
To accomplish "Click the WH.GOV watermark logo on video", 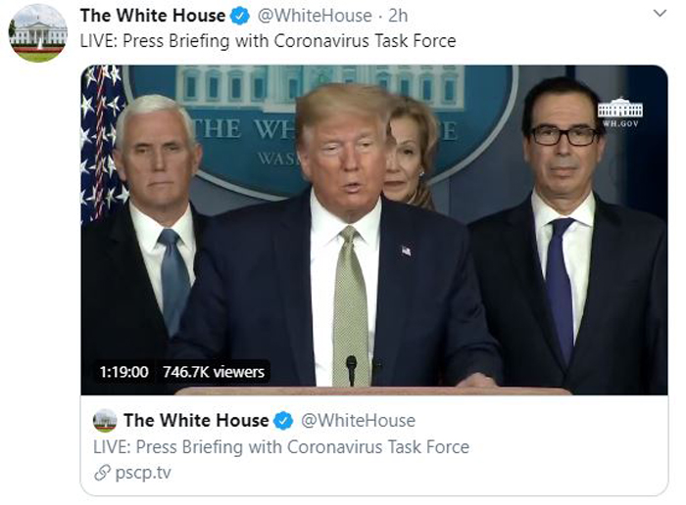I will click(620, 112).
